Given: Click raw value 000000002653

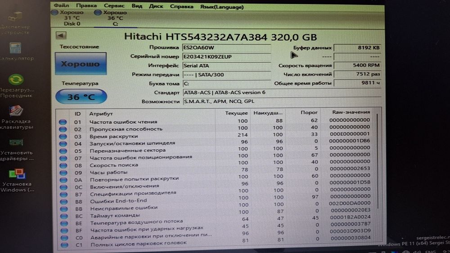Looking at the screenshot, I should (350, 169).
